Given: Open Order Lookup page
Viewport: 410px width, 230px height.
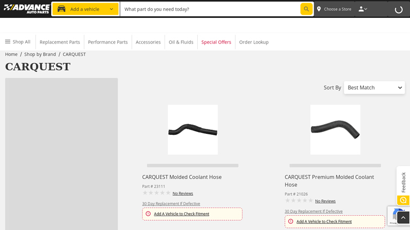Looking at the screenshot, I should click(254, 42).
